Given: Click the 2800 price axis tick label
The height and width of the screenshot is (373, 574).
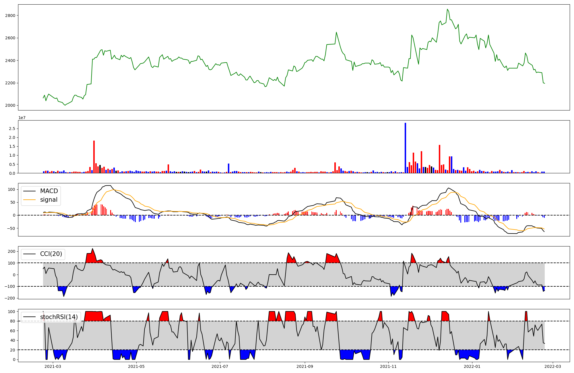Looking at the screenshot, I should [x=10, y=15].
